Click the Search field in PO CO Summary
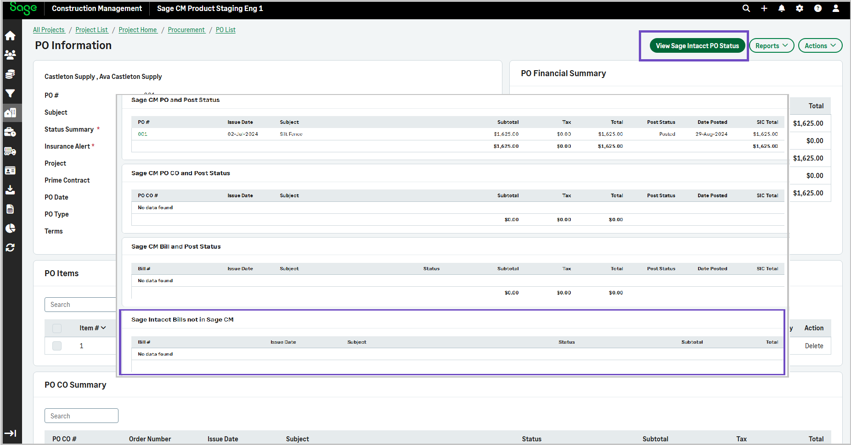This screenshot has height=445, width=851. (81, 416)
